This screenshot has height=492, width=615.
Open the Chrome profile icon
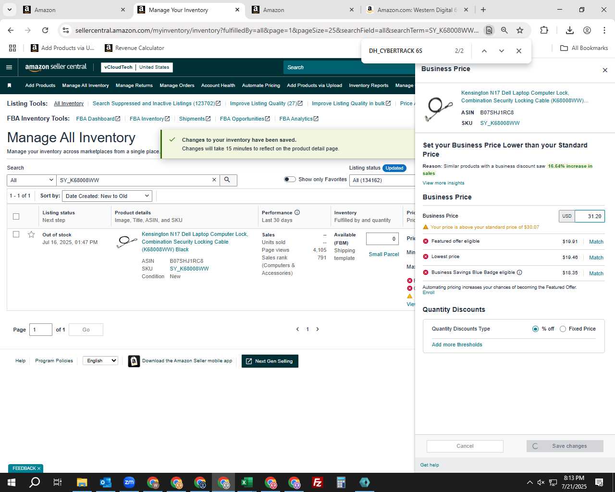pos(587,30)
